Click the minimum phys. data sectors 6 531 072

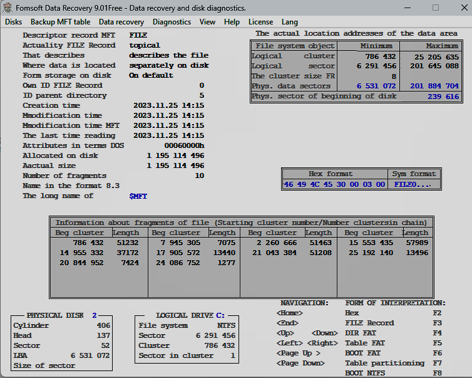click(376, 86)
